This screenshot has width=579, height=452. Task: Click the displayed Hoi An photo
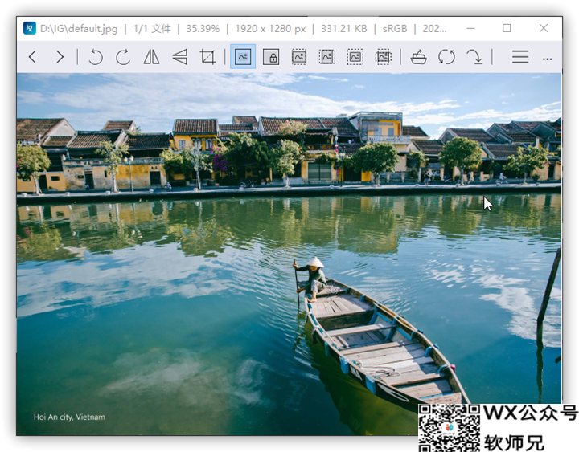pyautogui.click(x=289, y=254)
